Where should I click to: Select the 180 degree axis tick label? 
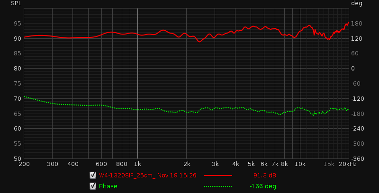tap(357, 23)
